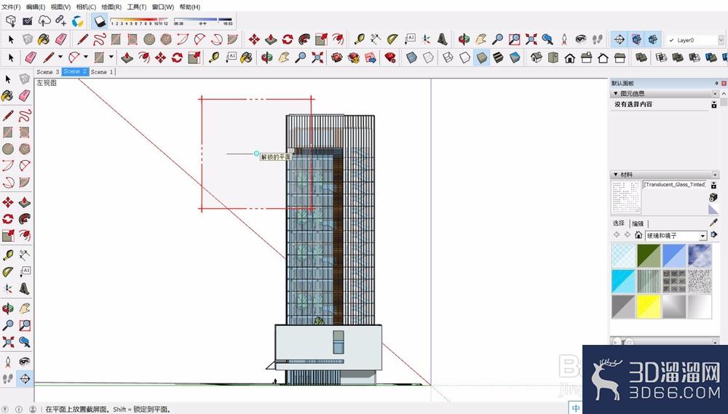
Task: Open the Extension Warehouse ruby icon
Action: 390,58
